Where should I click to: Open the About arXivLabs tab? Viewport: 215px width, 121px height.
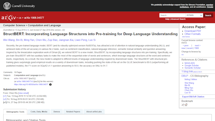coord(94,112)
